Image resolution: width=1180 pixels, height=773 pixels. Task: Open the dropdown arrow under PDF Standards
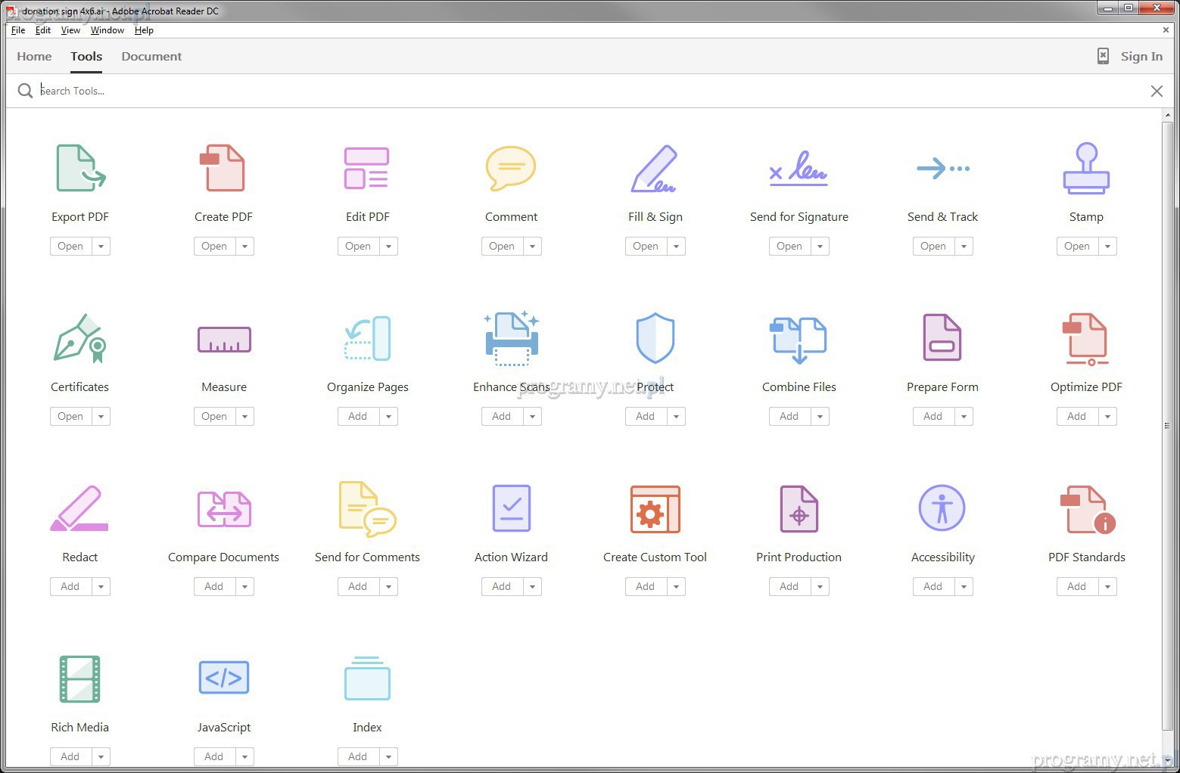point(1108,587)
